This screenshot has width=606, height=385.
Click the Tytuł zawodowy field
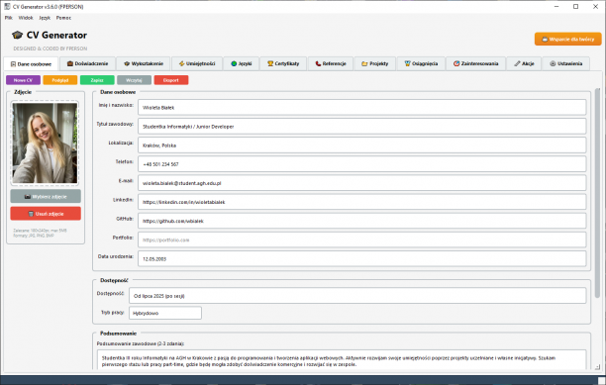(361, 127)
